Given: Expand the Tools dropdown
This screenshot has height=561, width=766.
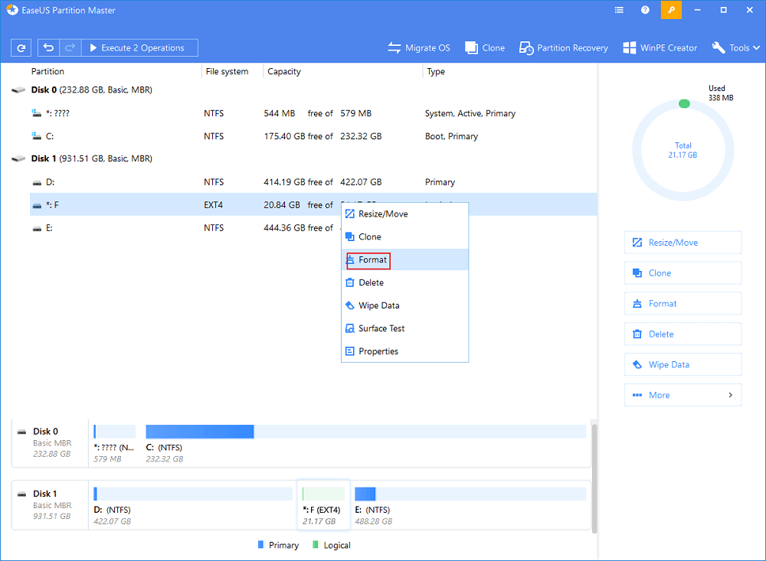Looking at the screenshot, I should (x=735, y=47).
